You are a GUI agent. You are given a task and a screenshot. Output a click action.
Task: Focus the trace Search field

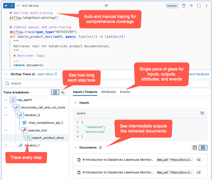[x=106, y=83]
